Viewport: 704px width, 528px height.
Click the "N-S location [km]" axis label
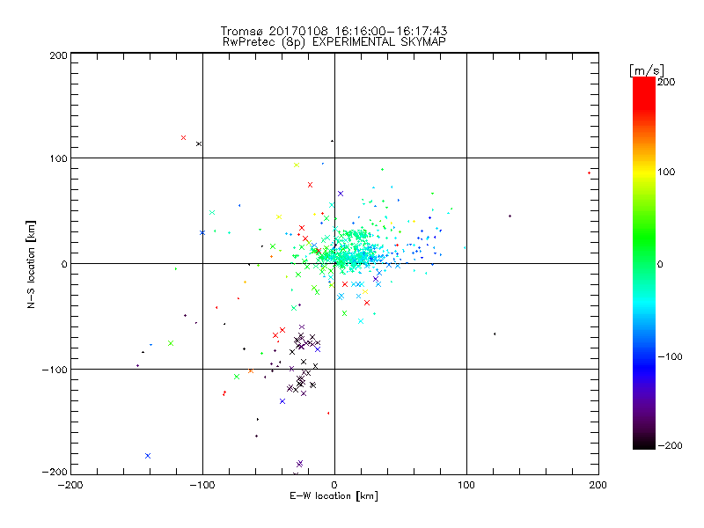pos(31,265)
